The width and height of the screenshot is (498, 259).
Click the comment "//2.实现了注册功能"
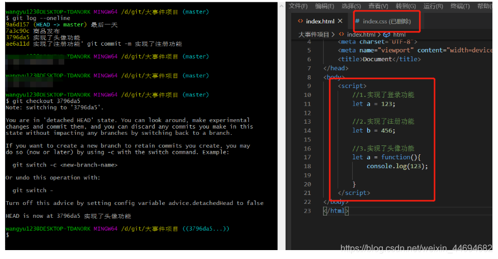tap(383, 121)
